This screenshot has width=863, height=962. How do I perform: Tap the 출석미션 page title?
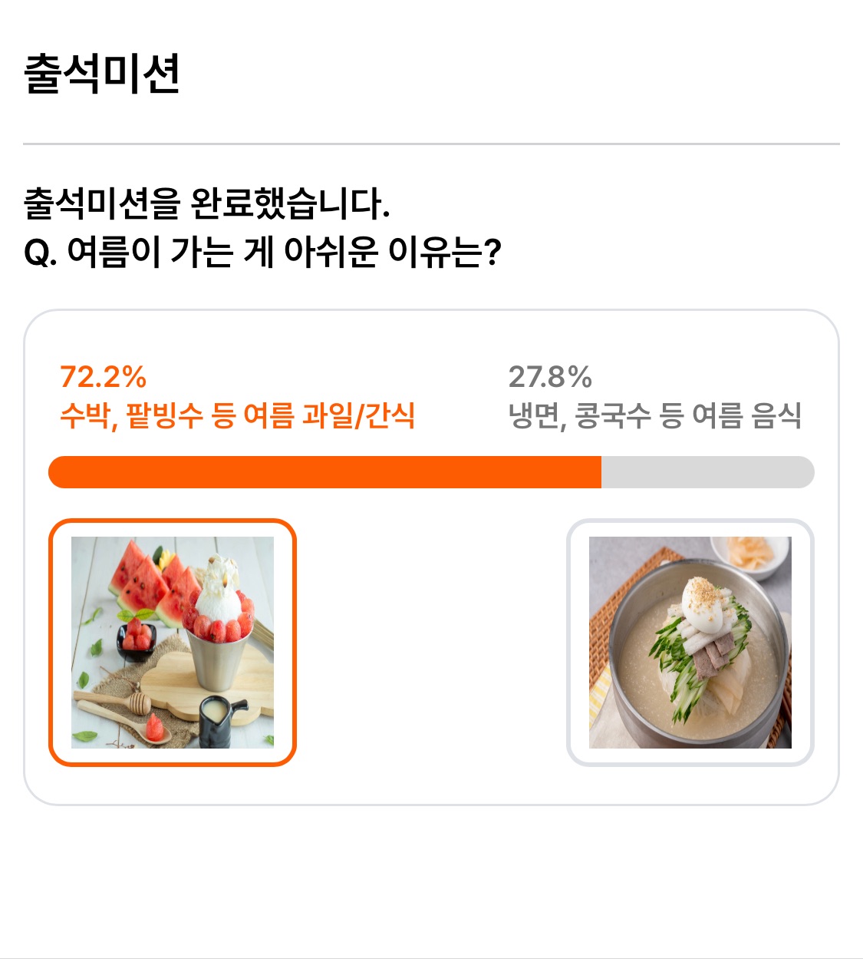tap(102, 74)
